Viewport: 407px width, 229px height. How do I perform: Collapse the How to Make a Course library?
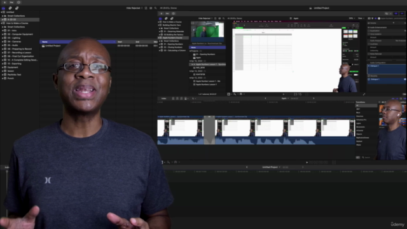click(1, 23)
